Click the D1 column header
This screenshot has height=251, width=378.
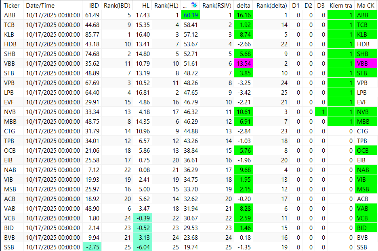pos(296,5)
